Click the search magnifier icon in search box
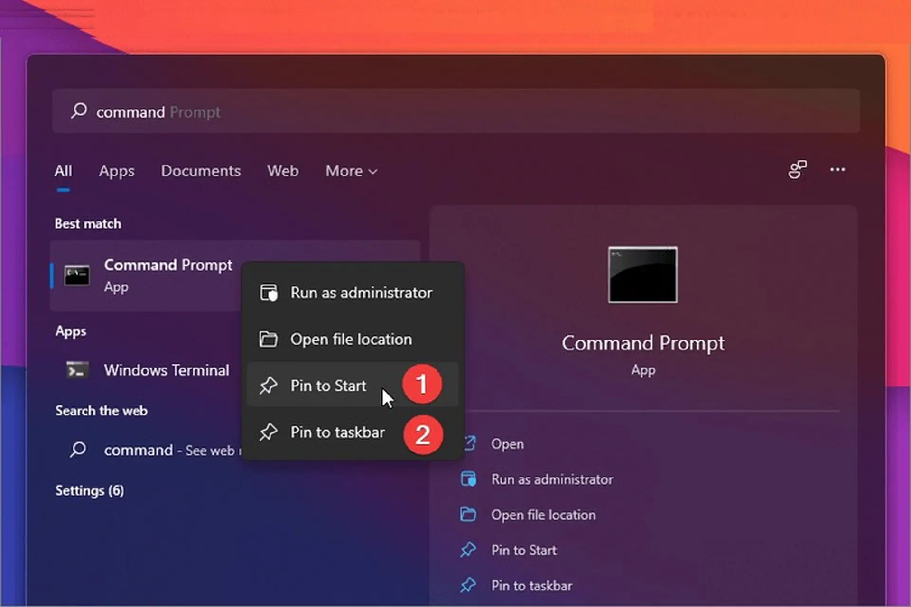Viewport: 911px width, 607px height. (x=79, y=111)
